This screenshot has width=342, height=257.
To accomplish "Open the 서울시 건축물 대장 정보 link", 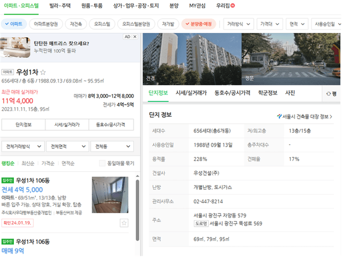I will tap(305, 117).
